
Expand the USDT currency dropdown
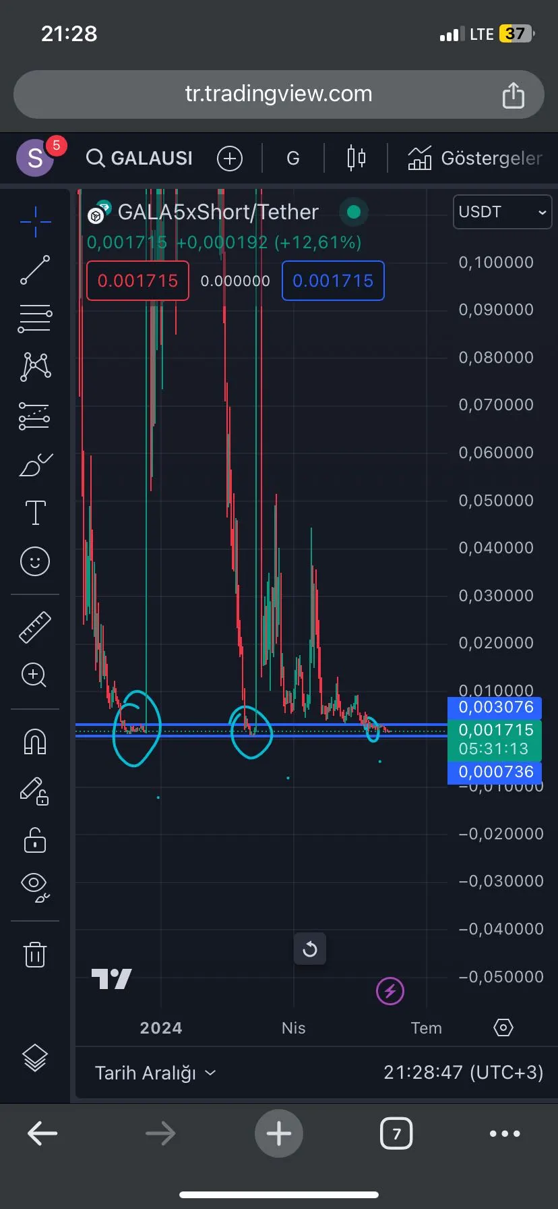(502, 212)
